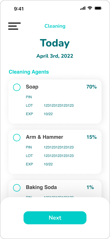
Task: Click the Next button
Action: [55, 218]
